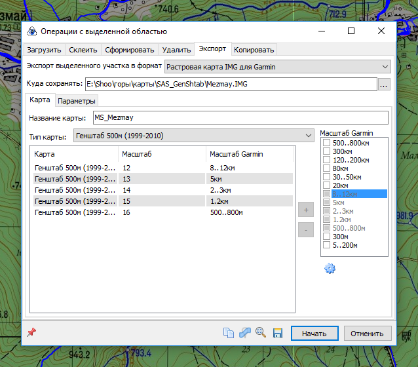Click the Название карты text field

pos(239,118)
